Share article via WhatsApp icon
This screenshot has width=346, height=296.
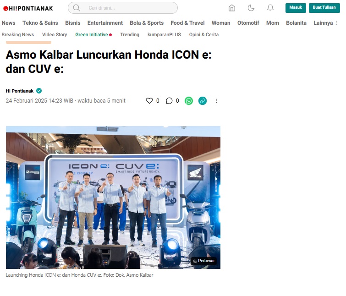coord(189,101)
